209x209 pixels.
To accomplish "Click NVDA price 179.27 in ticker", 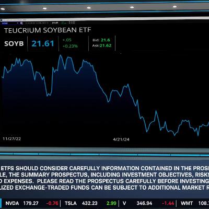I will [31, 203].
